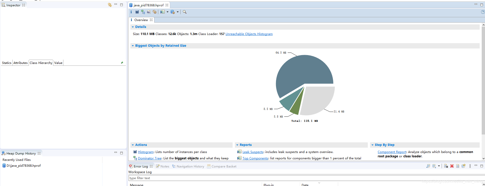Image resolution: width=485 pixels, height=186 pixels.
Task: Click the Overview vertical scrollbar thumb
Action: click(483, 80)
